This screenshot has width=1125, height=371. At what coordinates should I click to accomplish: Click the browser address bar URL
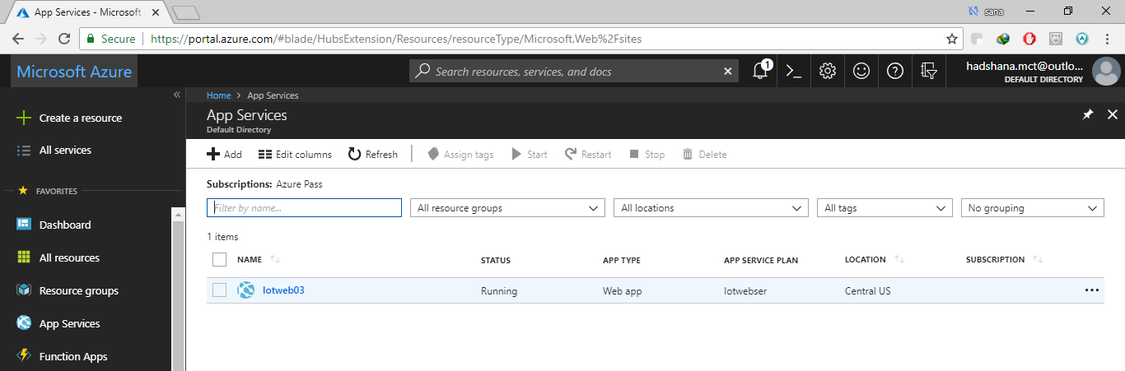pyautogui.click(x=395, y=39)
